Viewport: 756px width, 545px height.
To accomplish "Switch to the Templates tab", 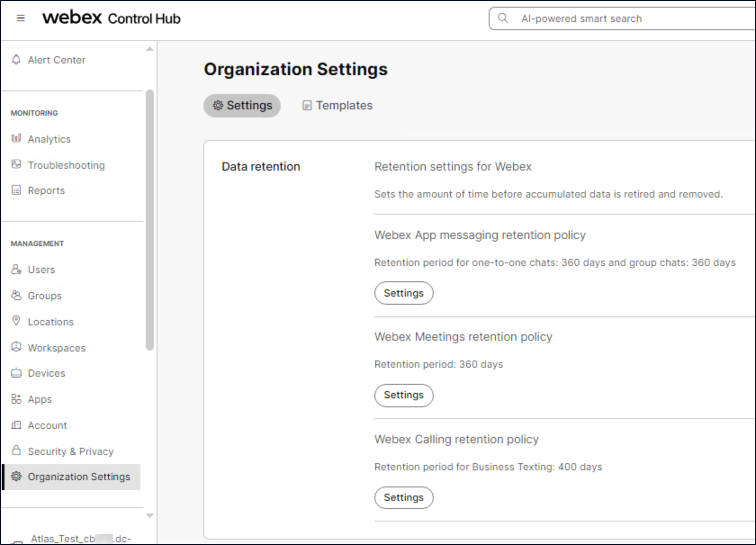I will click(x=337, y=105).
